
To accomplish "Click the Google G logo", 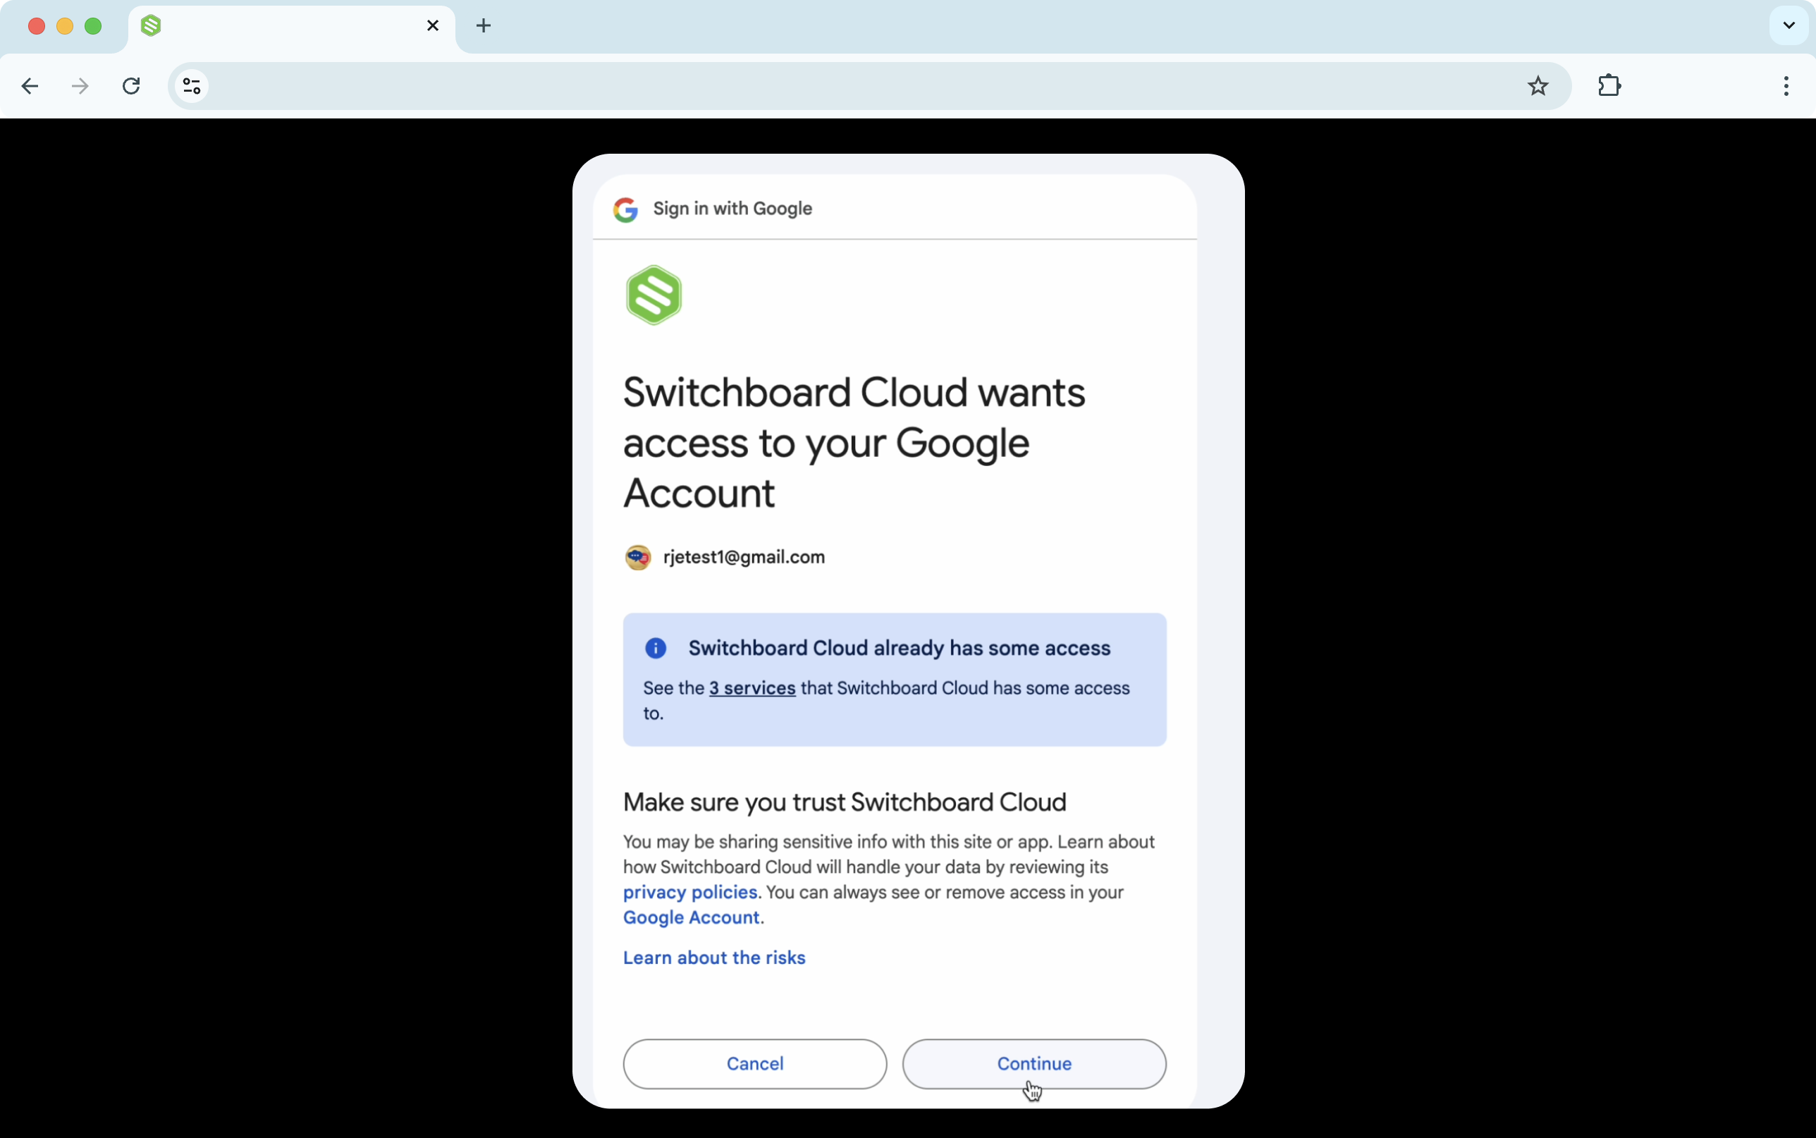I will (x=625, y=209).
